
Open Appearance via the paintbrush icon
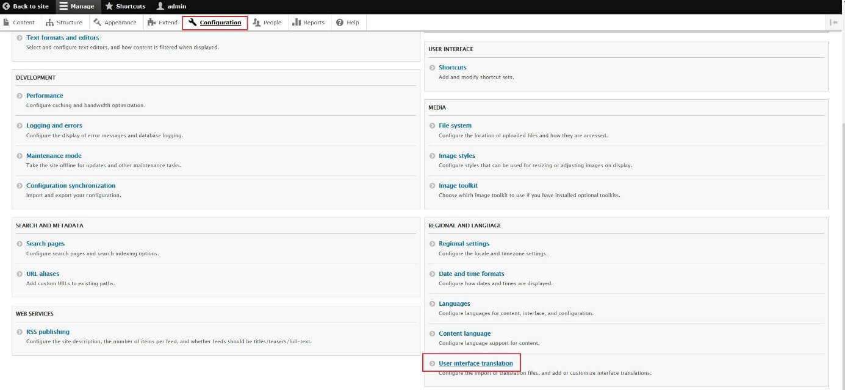tap(98, 23)
